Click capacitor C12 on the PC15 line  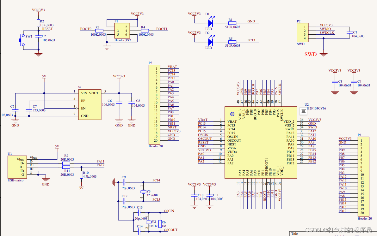pyautogui.click(x=124, y=201)
